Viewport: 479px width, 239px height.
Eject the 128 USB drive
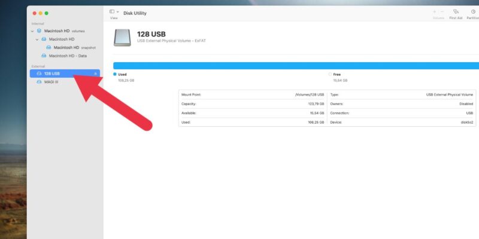pyautogui.click(x=95, y=73)
